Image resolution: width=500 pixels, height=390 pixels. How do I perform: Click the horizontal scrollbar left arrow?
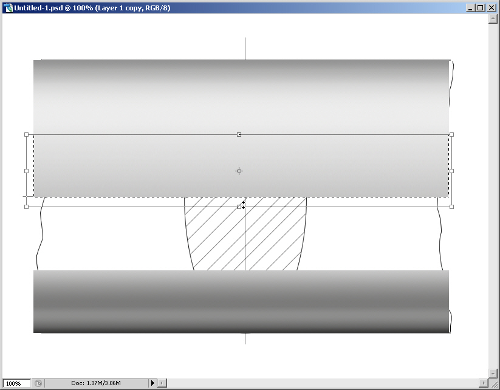pos(162,383)
